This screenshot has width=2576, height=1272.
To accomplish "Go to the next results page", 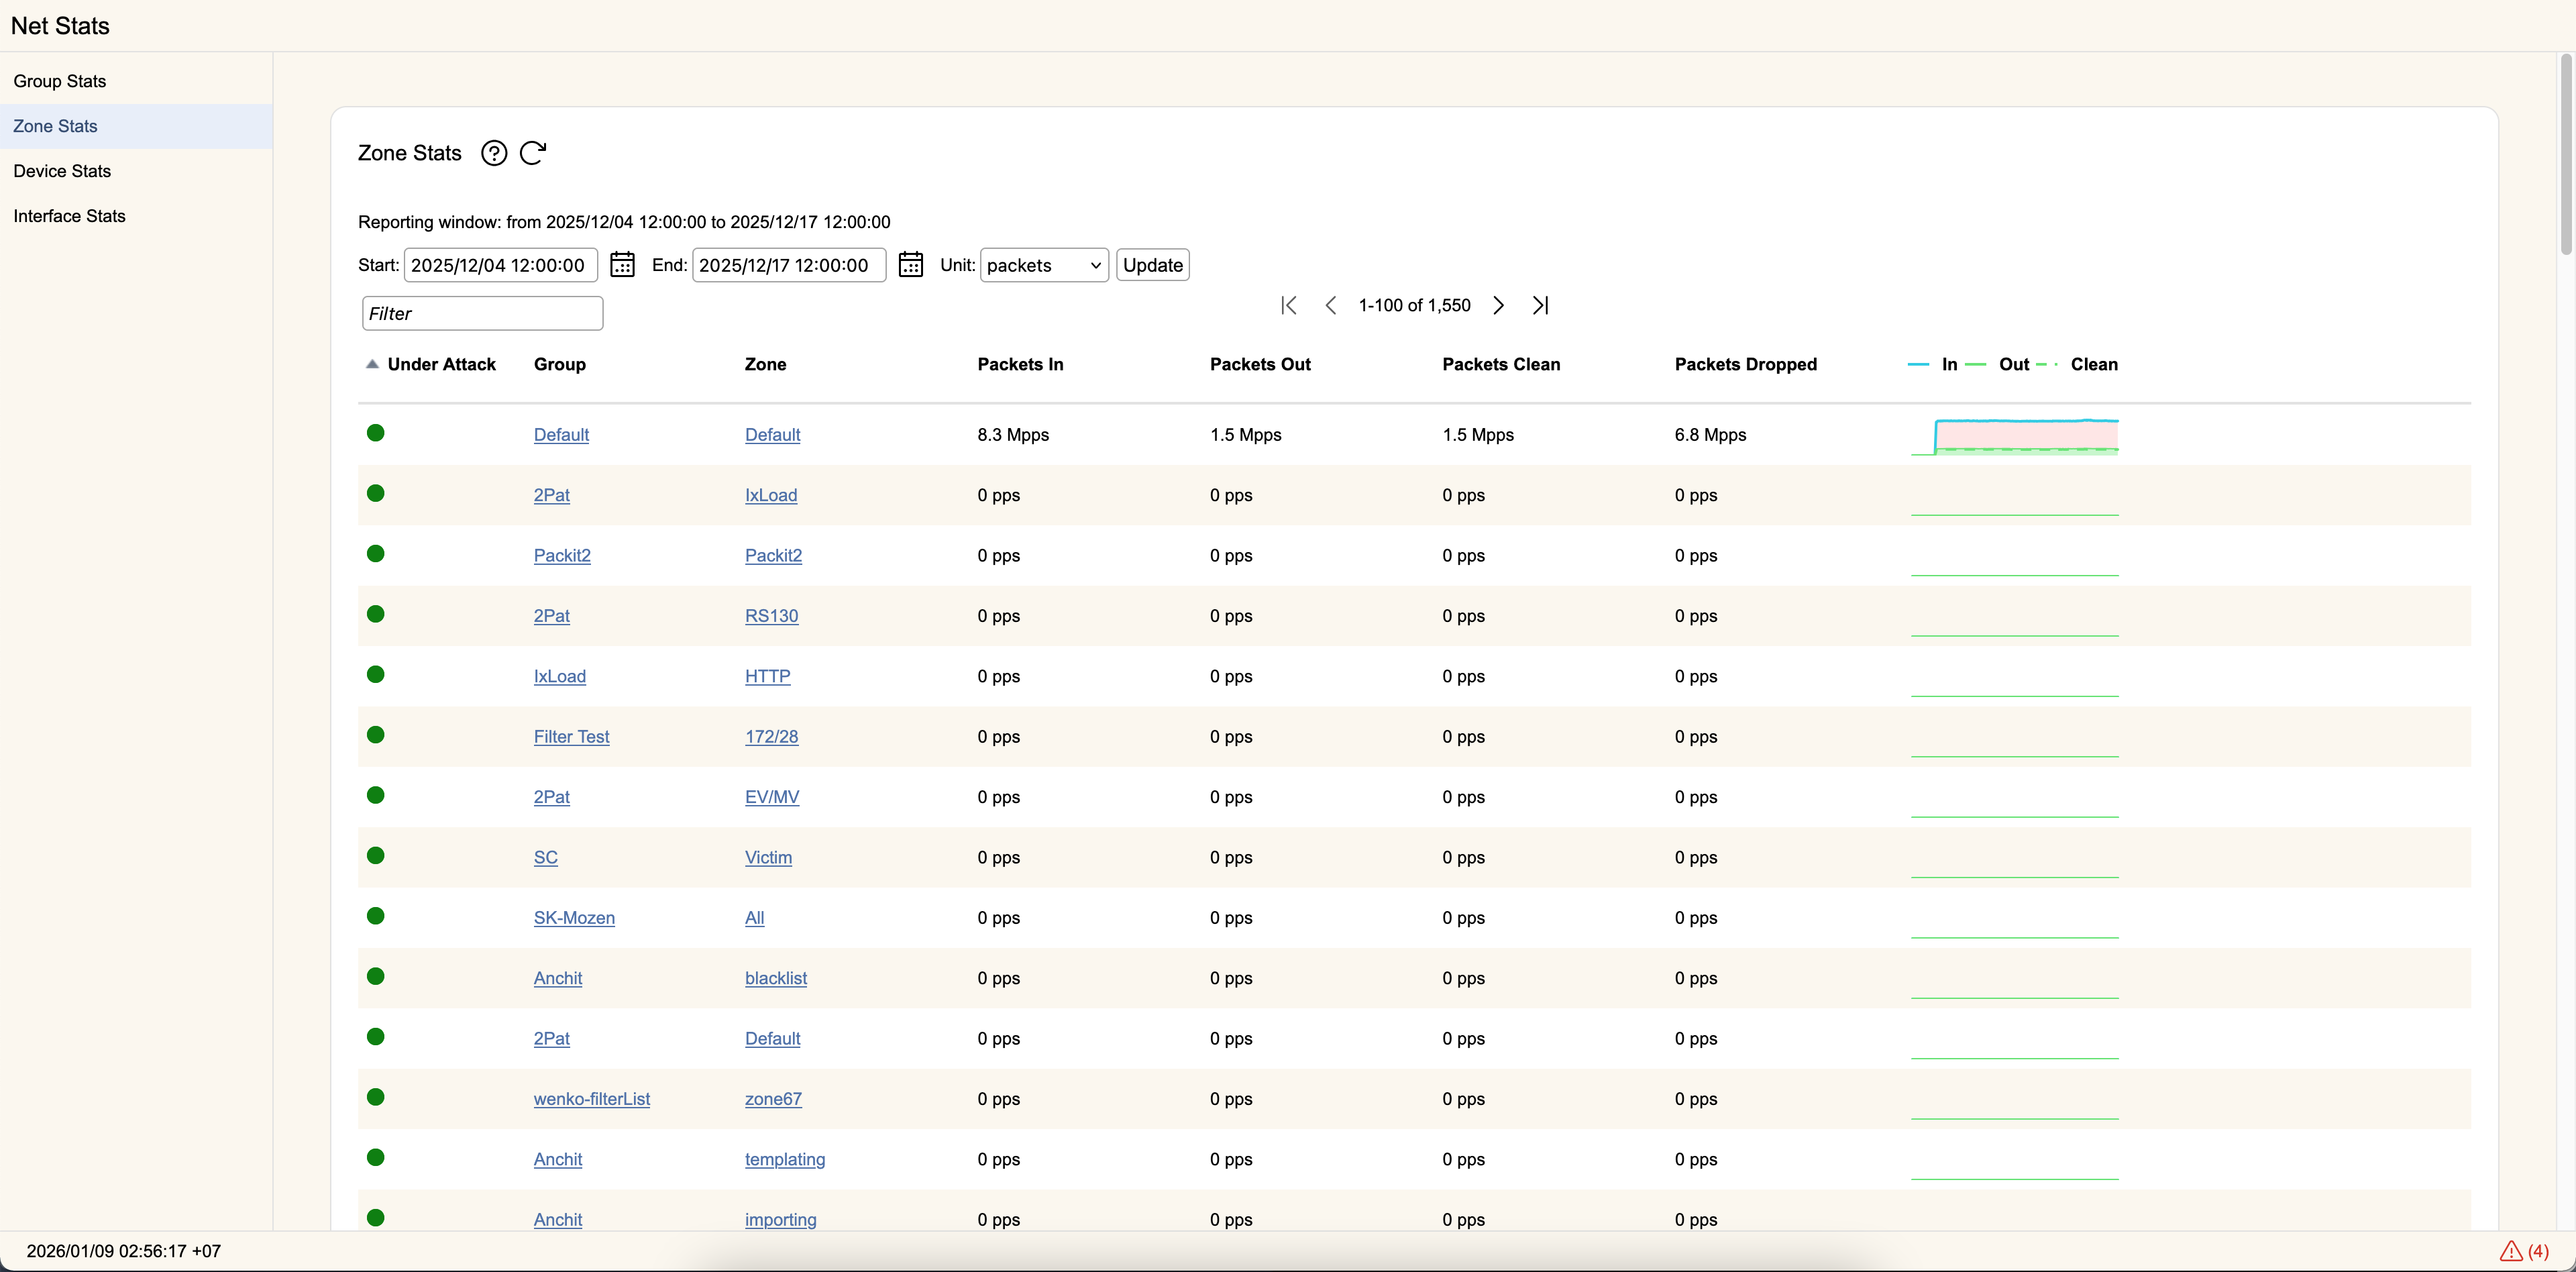I will click(1498, 305).
